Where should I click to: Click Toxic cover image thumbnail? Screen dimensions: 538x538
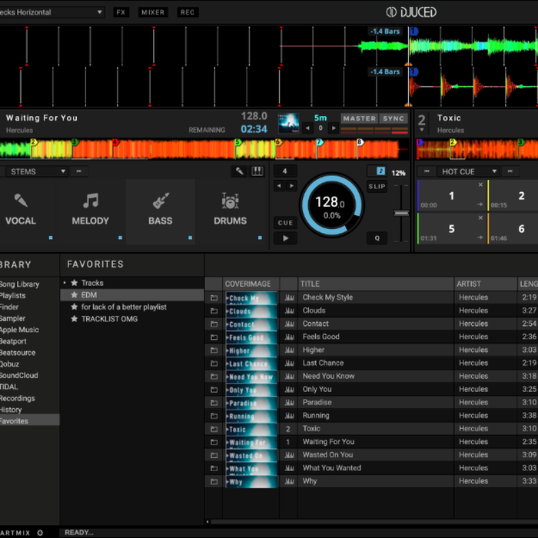251,429
